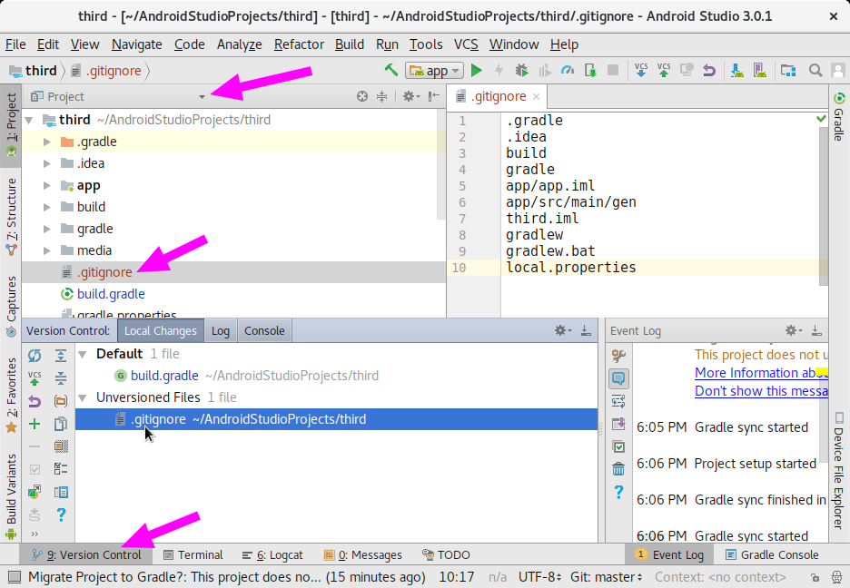
Task: Open Git: master branch dropdown
Action: click(606, 577)
